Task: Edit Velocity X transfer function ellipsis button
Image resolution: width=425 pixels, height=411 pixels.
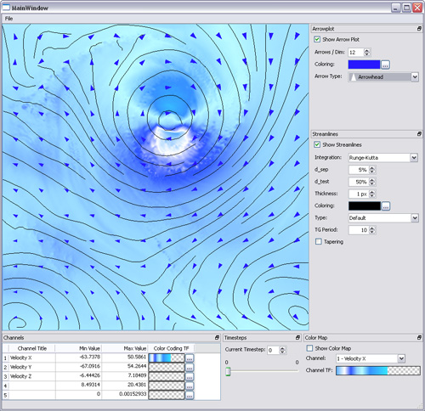Action: click(x=190, y=358)
